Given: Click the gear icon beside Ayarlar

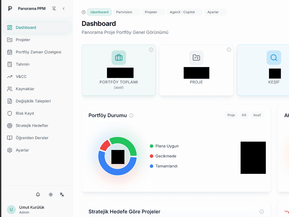Looking at the screenshot, I should click(x=10, y=150).
